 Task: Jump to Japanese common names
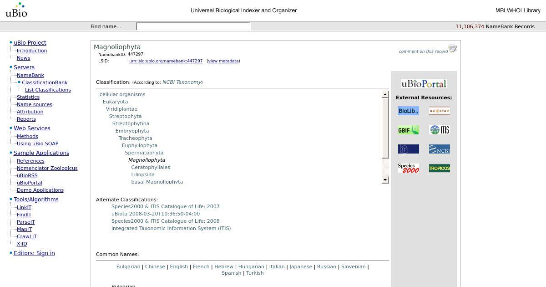(x=301, y=266)
